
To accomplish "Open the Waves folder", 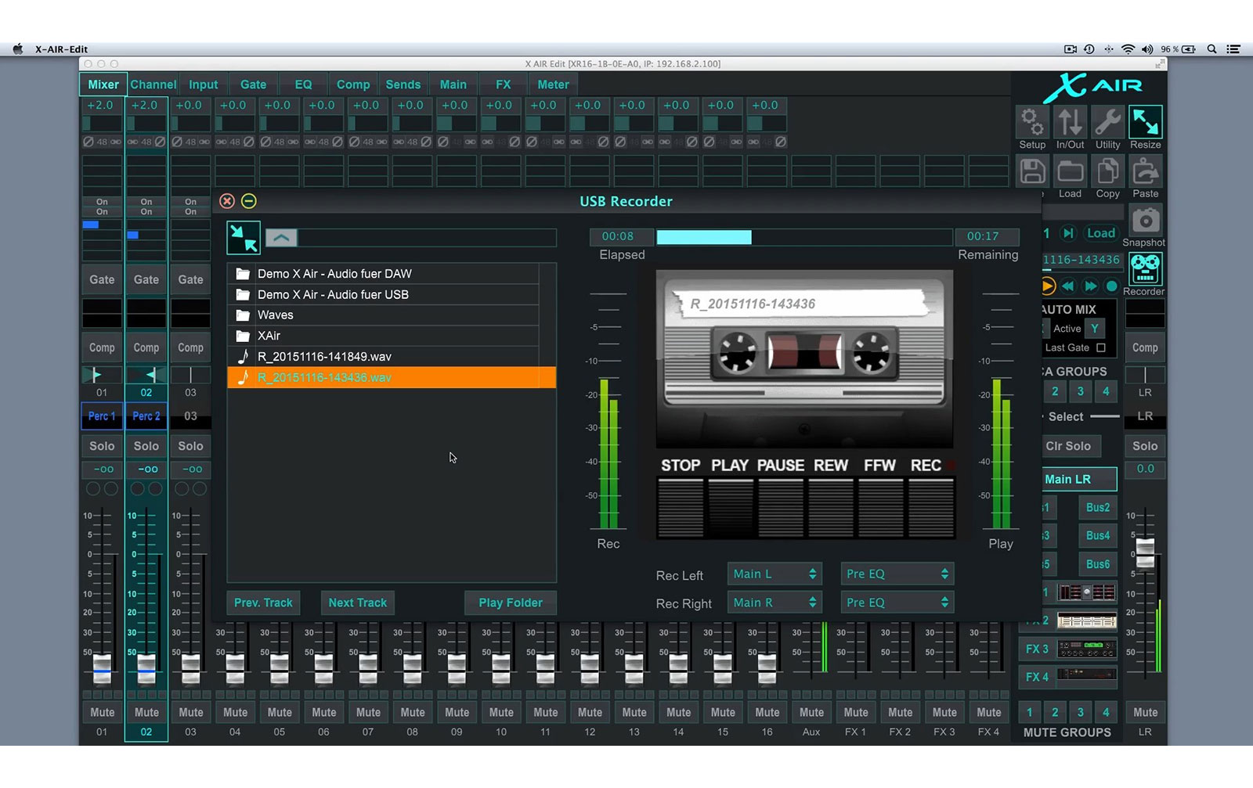I will tap(383, 315).
